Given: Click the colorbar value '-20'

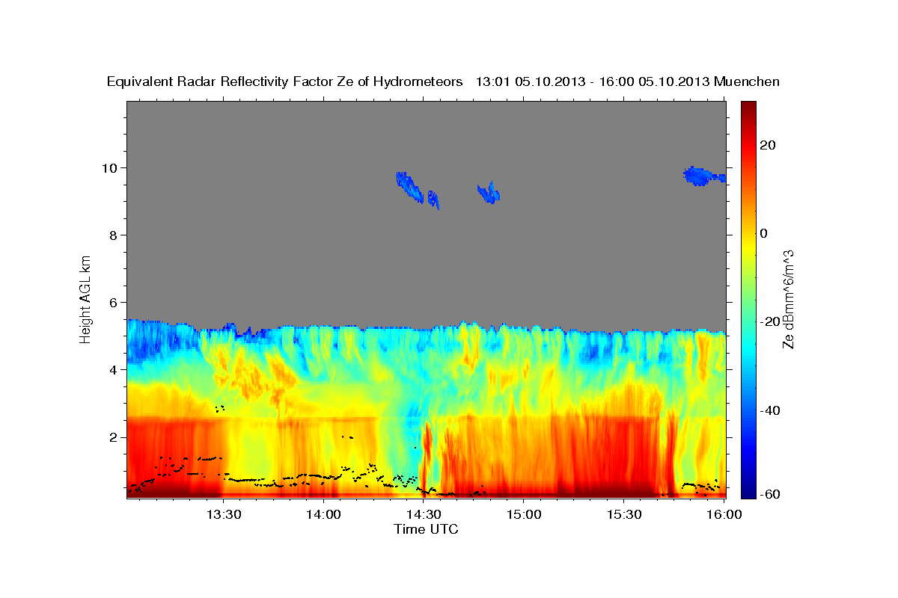Looking at the screenshot, I should (769, 321).
